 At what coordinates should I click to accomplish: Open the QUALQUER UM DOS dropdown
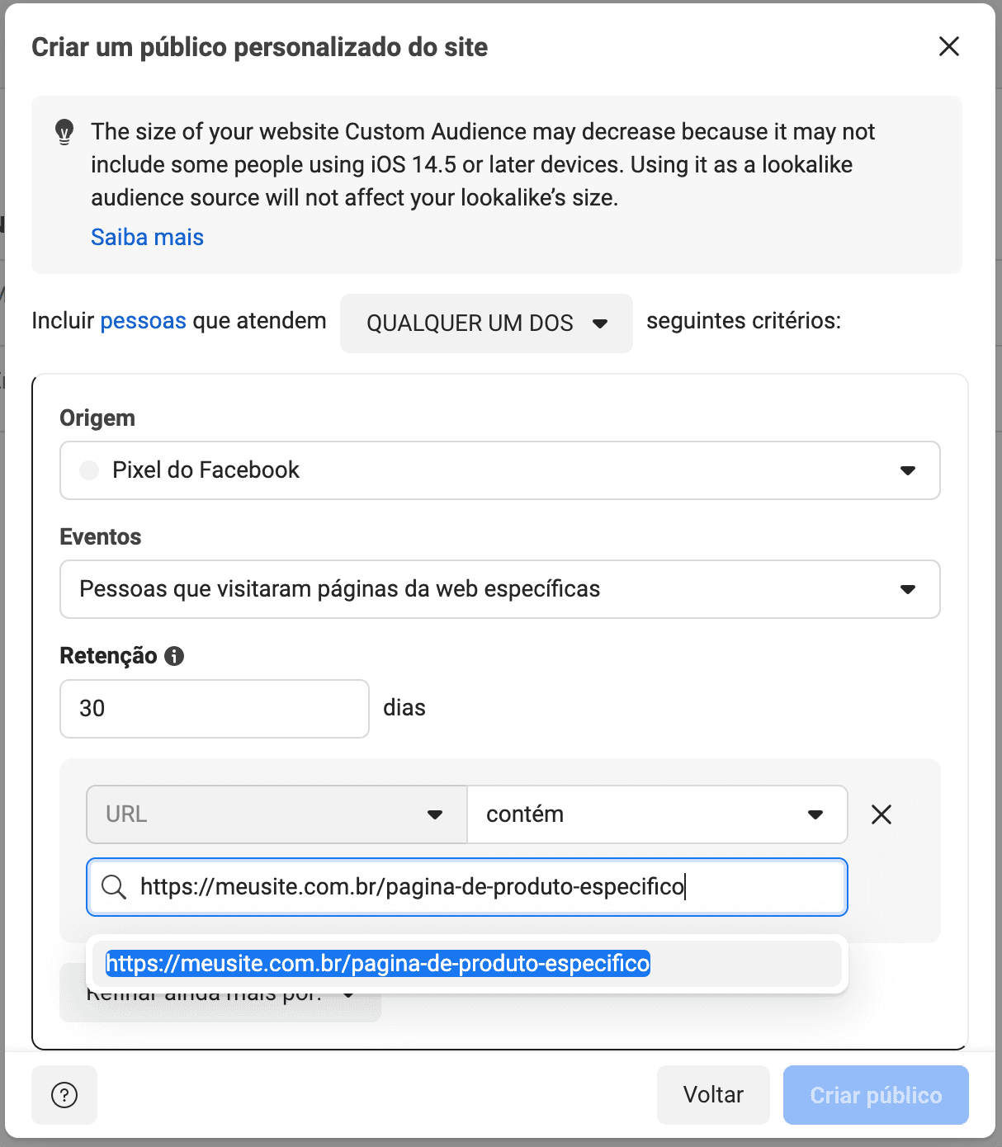pyautogui.click(x=486, y=323)
